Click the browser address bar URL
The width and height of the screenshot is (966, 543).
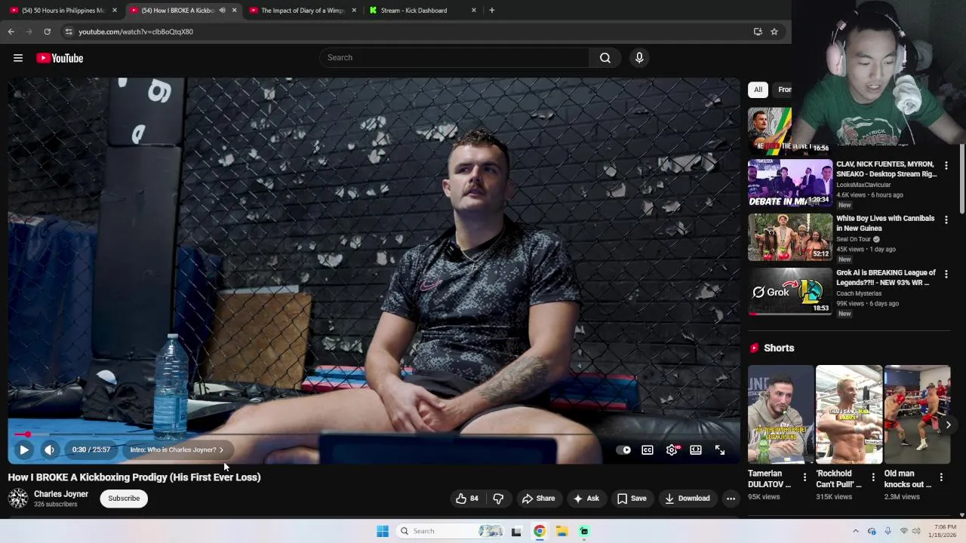(x=136, y=32)
